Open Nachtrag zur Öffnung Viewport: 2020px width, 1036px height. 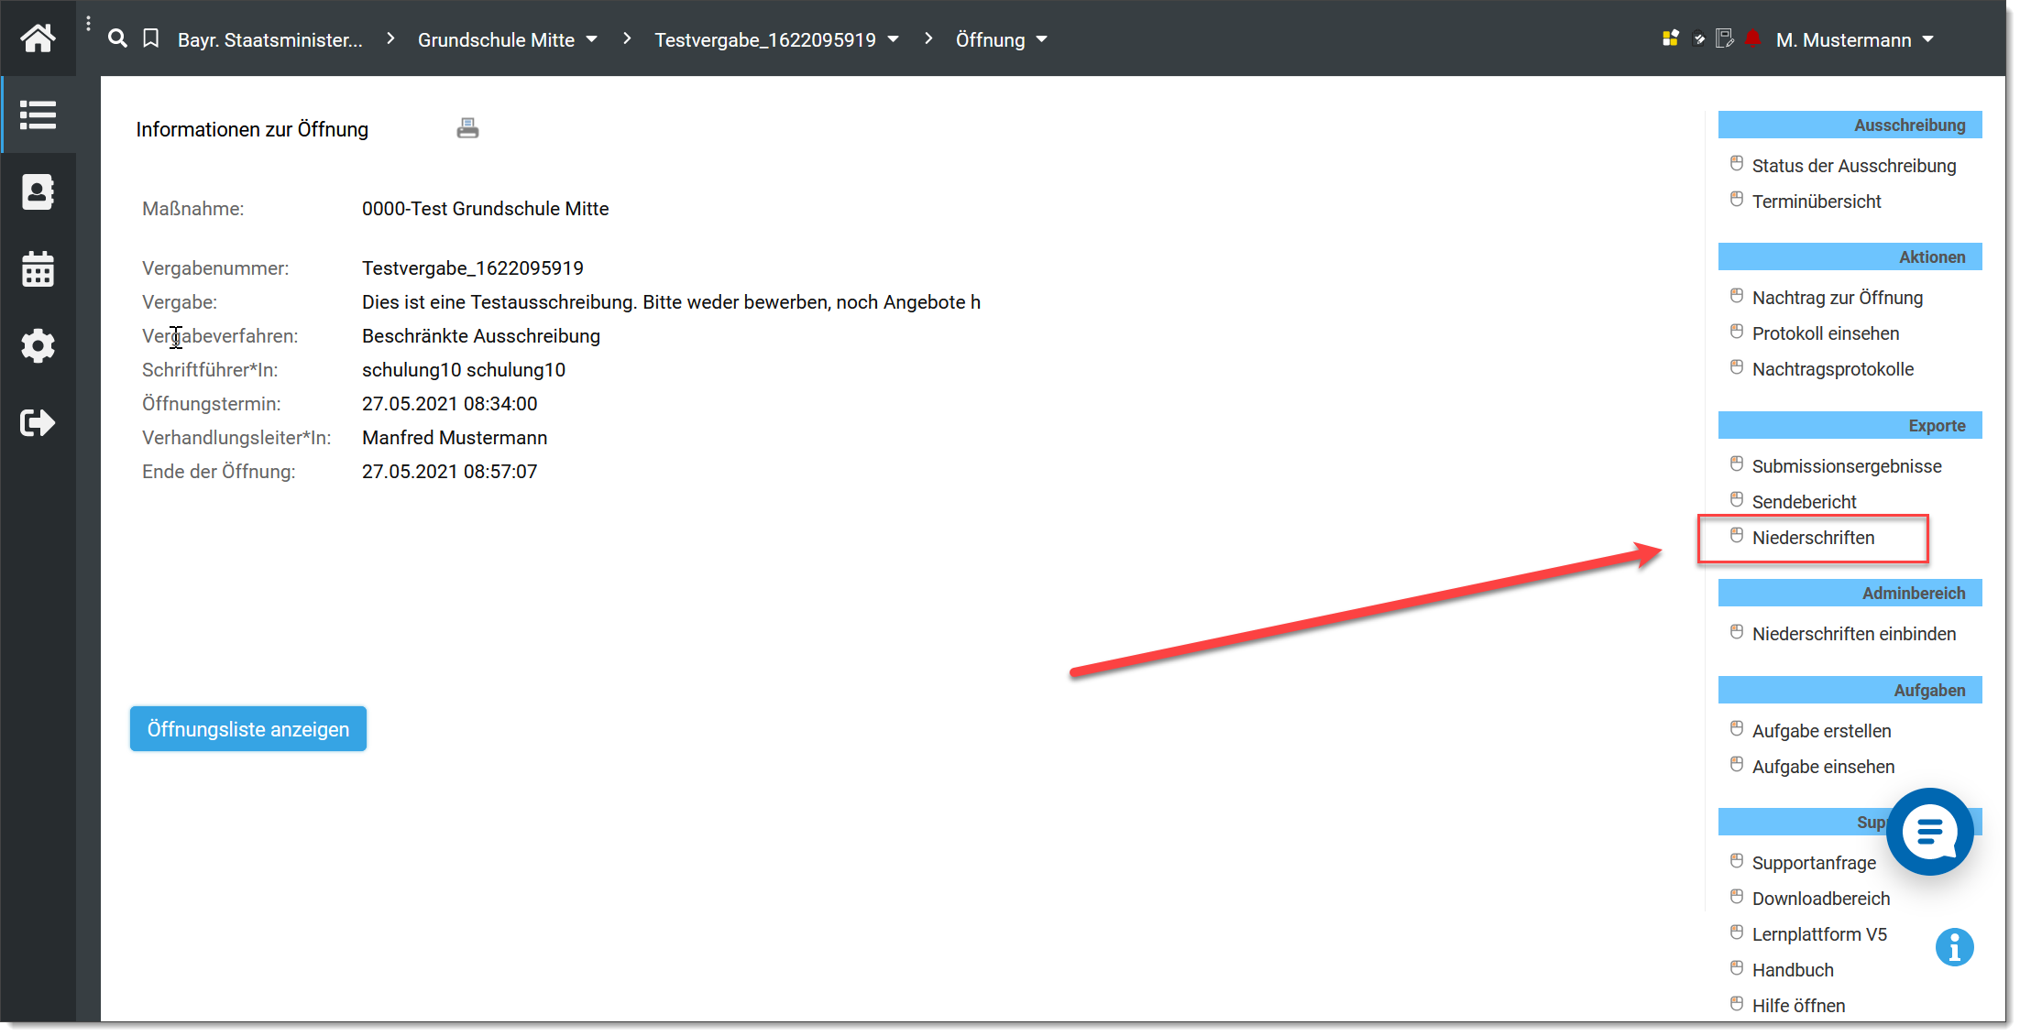coord(1837,298)
